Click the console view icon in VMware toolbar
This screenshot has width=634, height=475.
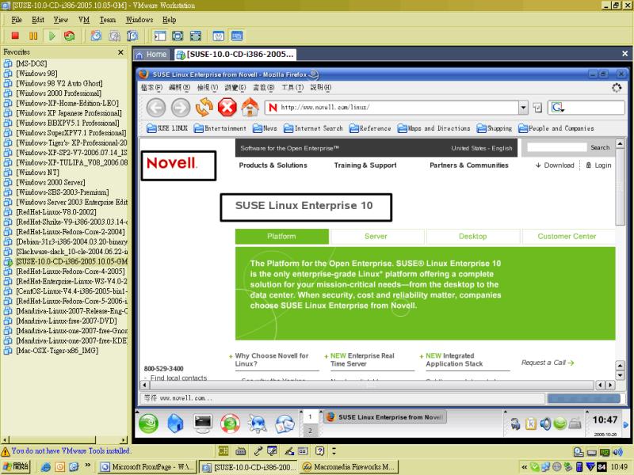coord(237,36)
